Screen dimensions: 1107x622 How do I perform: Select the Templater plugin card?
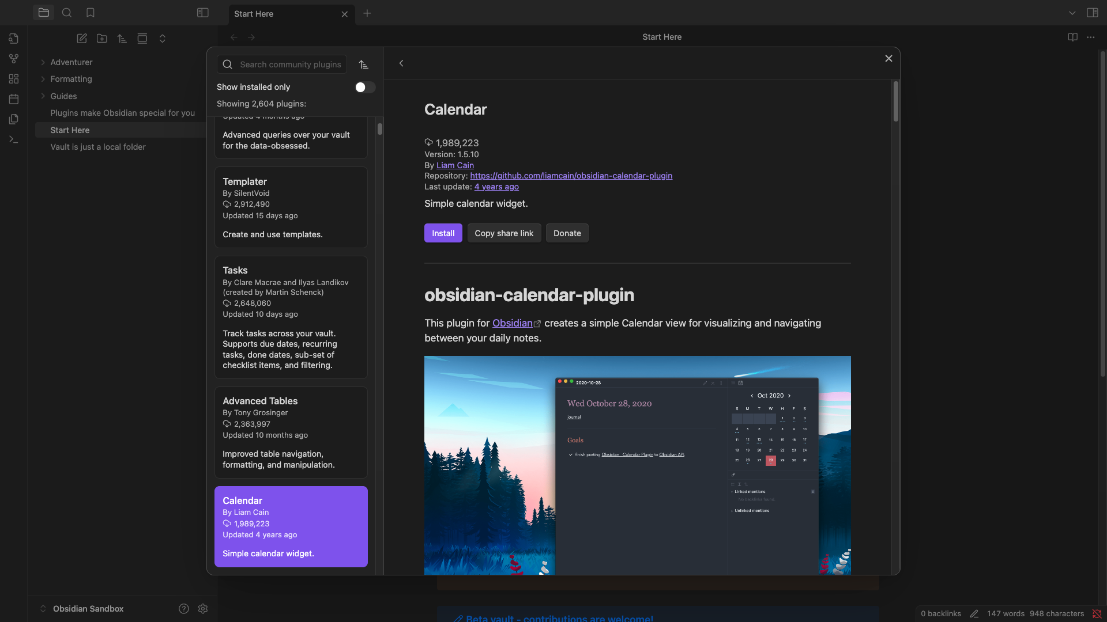point(291,207)
